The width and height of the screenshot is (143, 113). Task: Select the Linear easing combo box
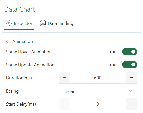pyautogui.click(x=98, y=91)
